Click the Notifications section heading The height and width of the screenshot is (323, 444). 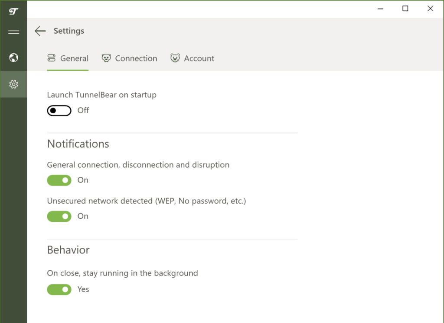click(x=78, y=144)
